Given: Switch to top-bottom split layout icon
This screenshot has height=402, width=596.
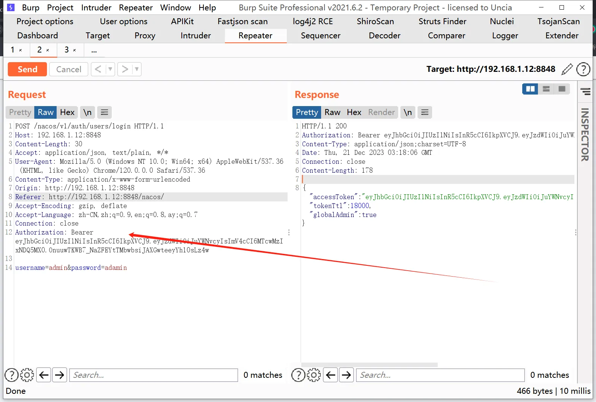Looking at the screenshot, I should 546,89.
